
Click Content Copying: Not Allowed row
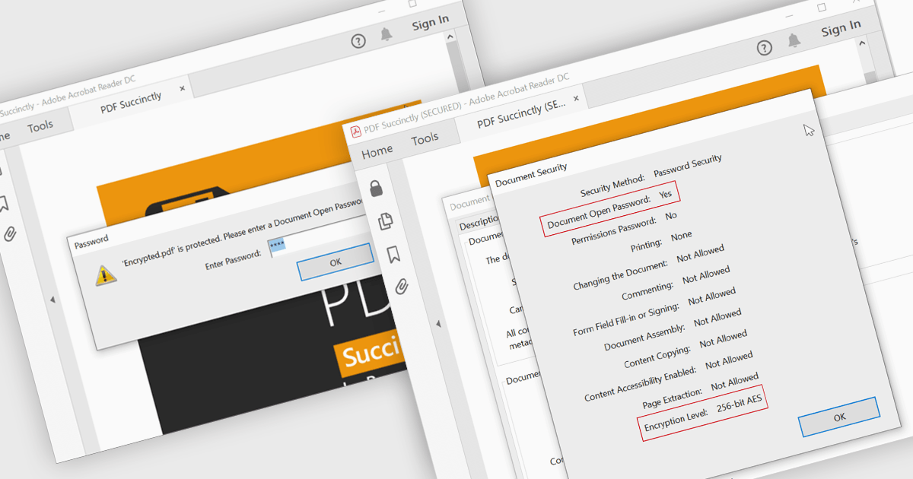coord(685,349)
